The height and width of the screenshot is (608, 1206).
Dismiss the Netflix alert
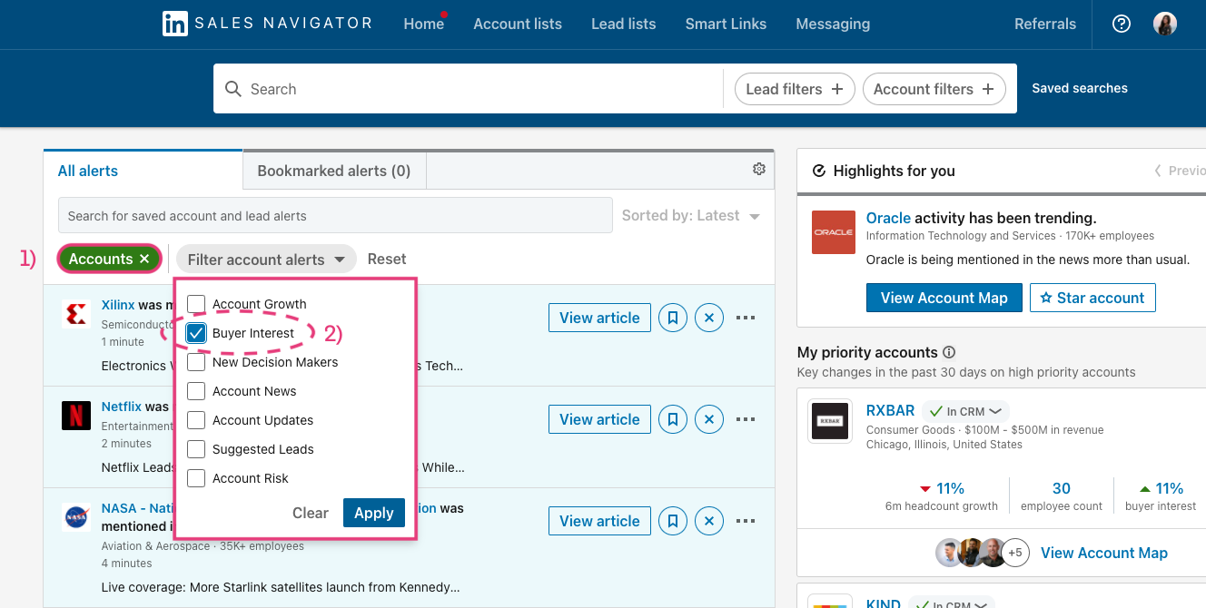[709, 419]
